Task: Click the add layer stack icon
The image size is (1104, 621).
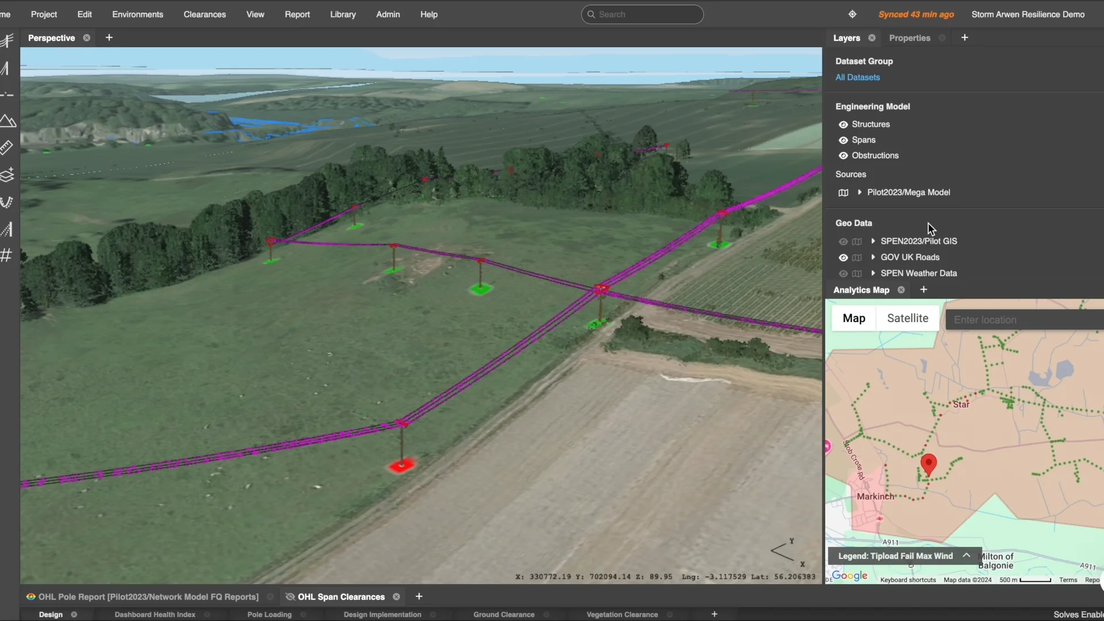Action: tap(7, 175)
